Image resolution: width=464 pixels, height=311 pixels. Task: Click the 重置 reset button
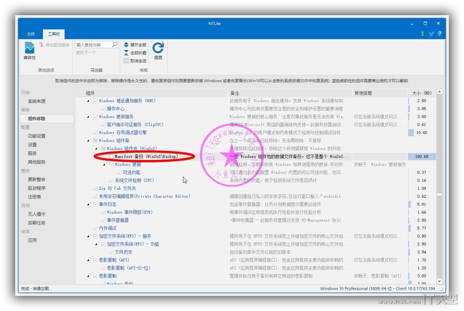(158, 51)
